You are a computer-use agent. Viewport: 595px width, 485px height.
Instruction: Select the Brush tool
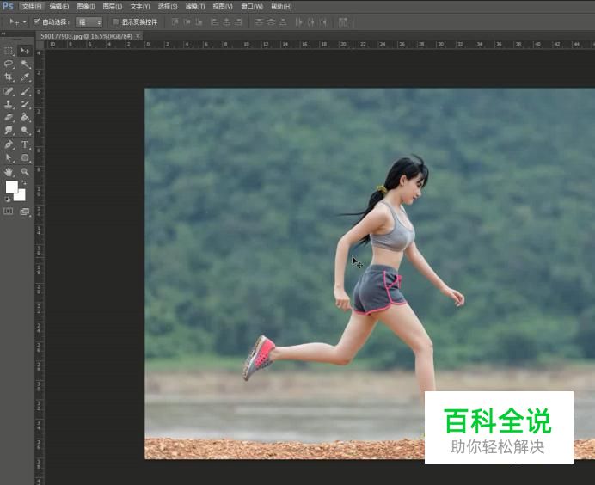(25, 91)
